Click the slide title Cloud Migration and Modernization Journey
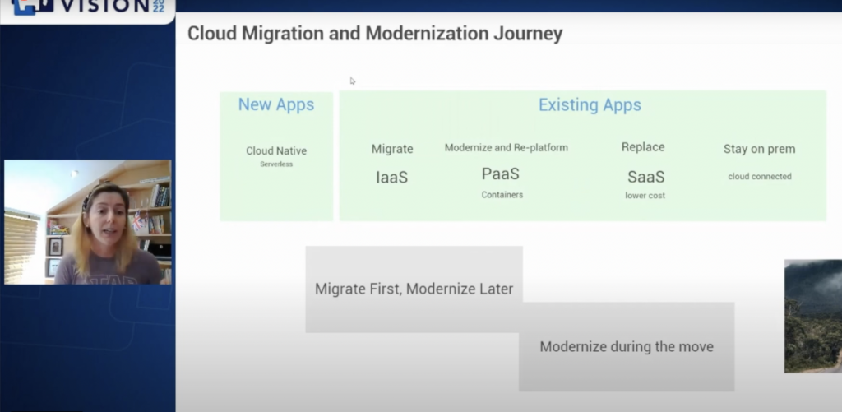The width and height of the screenshot is (842, 412). 375,34
